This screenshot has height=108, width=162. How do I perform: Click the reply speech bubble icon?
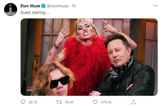[x=23, y=102]
